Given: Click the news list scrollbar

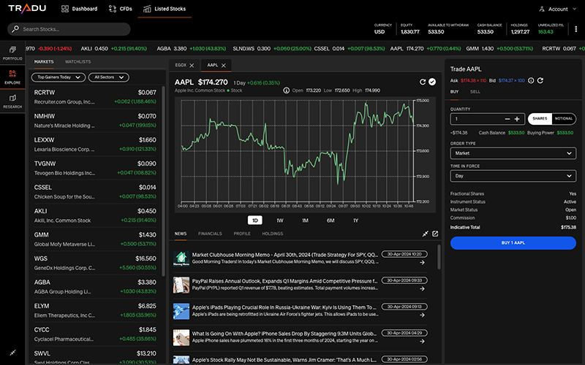Looking at the screenshot, I should (x=439, y=257).
